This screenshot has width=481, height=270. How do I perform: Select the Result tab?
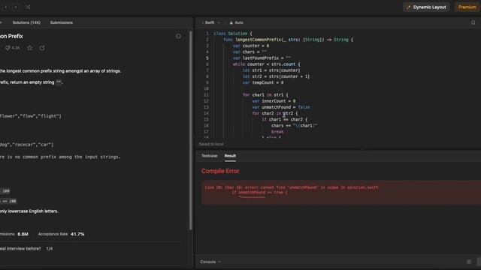(x=230, y=156)
